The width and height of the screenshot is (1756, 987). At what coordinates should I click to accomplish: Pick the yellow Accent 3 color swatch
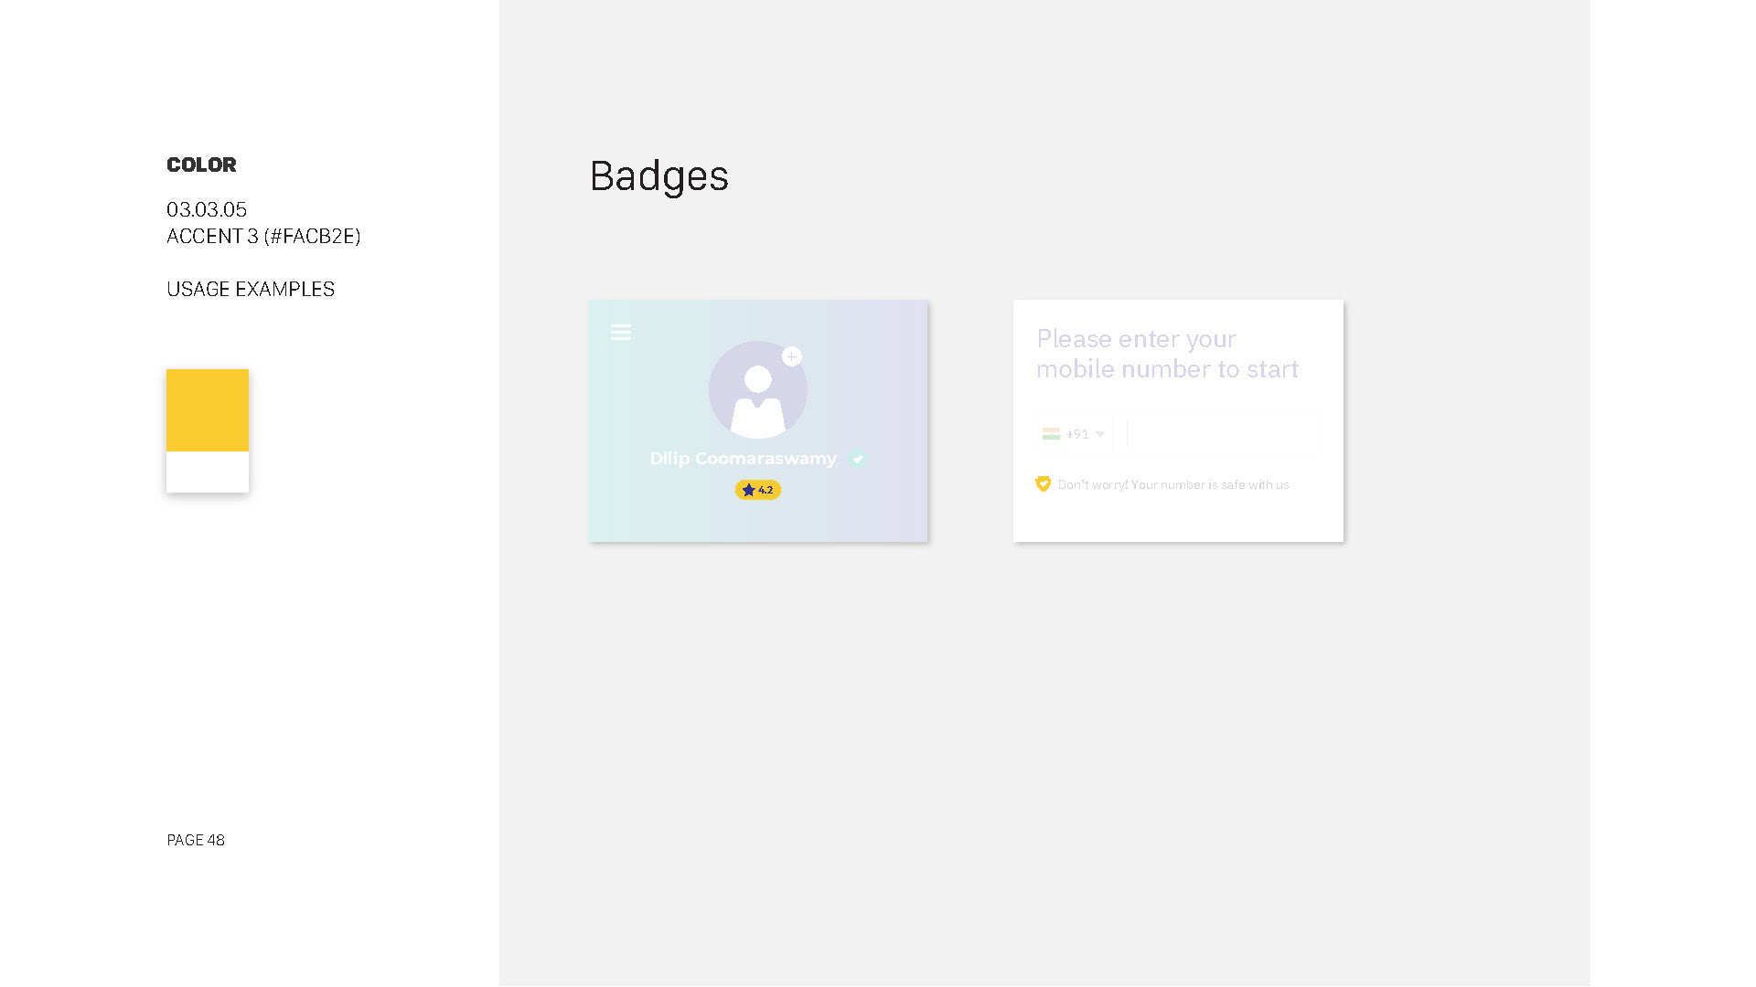208,410
